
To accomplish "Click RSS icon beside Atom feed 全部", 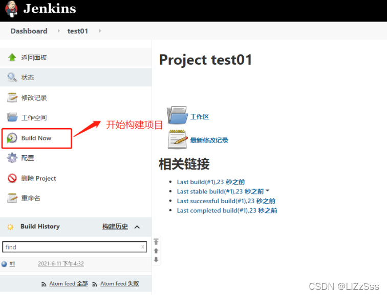I will click(x=44, y=284).
